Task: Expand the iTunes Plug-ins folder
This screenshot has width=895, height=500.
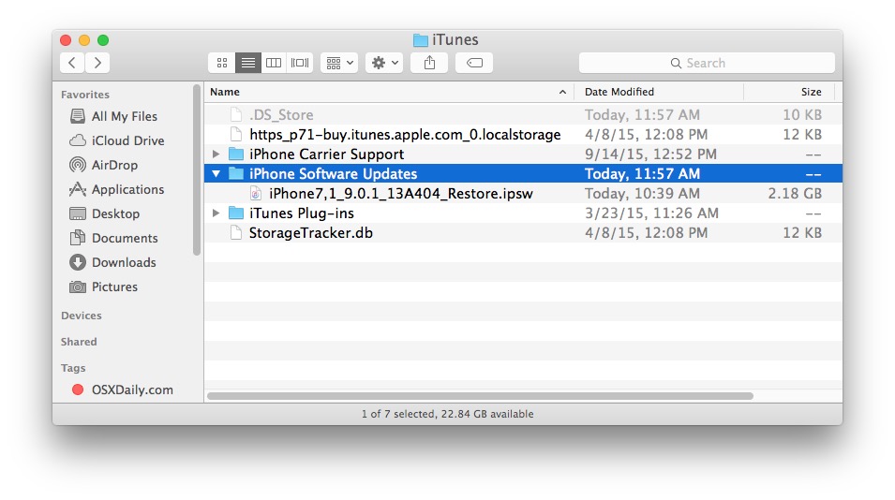Action: [x=216, y=213]
